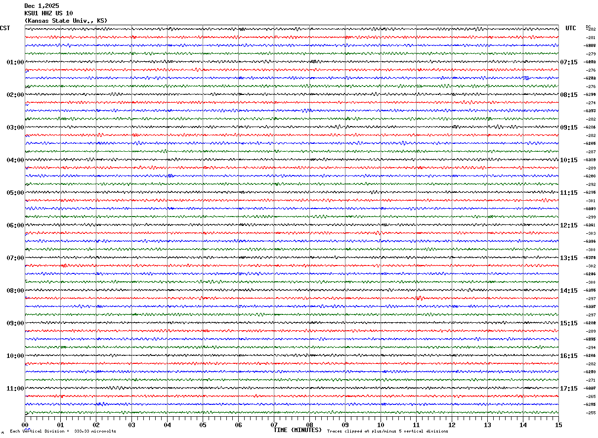Click minute 00 on the bottom axis
The width and height of the screenshot is (598, 438).
(25, 425)
